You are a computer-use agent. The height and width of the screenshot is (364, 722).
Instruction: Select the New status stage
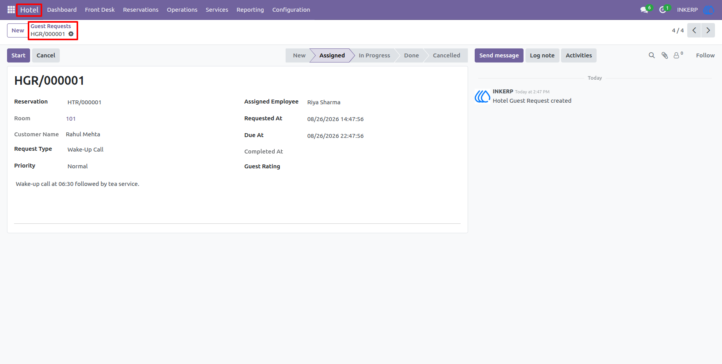pos(299,55)
